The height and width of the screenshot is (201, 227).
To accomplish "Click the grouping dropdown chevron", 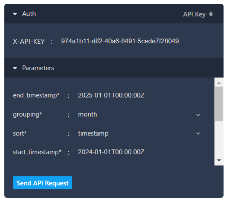I will pyautogui.click(x=198, y=115).
